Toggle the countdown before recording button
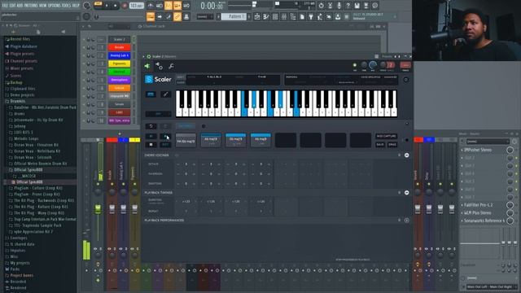This screenshot has width=521, height=293. pyautogui.click(x=169, y=6)
